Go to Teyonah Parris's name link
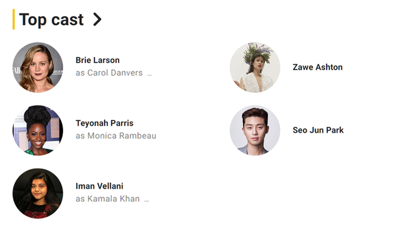The image size is (393, 226). tap(104, 123)
